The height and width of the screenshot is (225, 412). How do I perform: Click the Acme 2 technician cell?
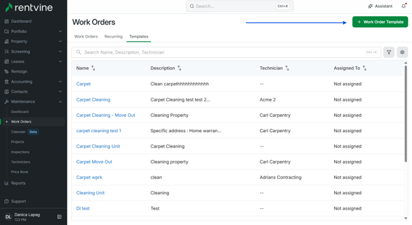coord(267,100)
